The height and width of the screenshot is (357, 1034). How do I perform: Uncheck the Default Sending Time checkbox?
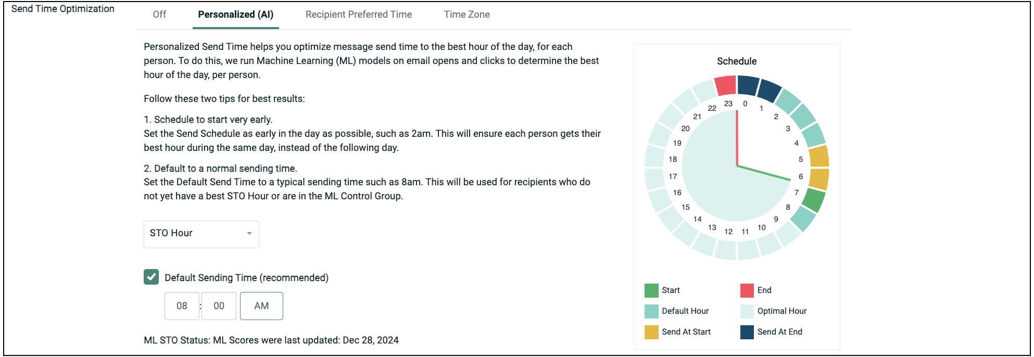tap(152, 277)
